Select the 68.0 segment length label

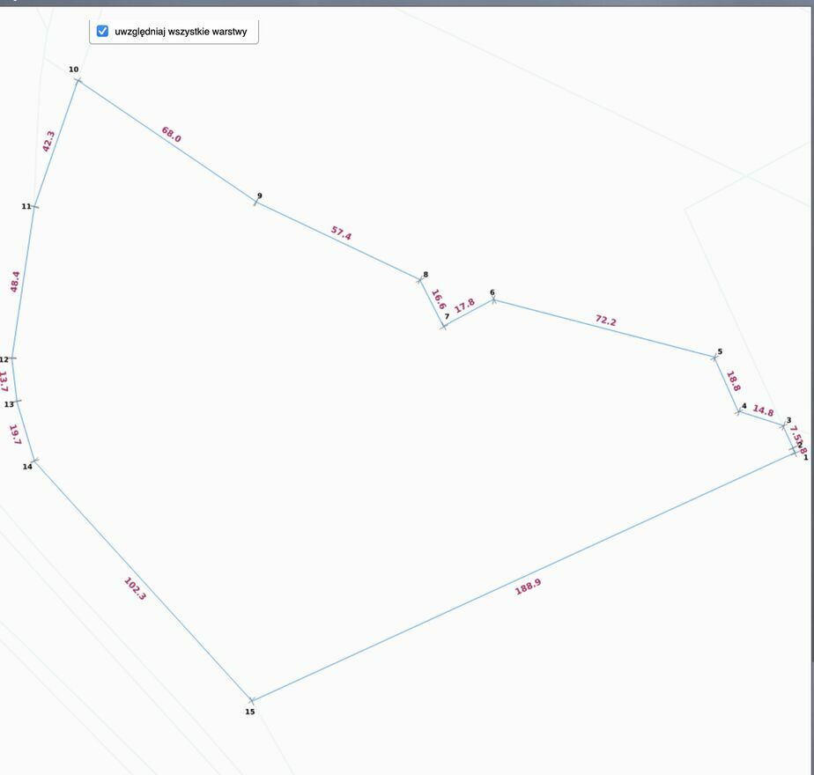pyautogui.click(x=171, y=135)
